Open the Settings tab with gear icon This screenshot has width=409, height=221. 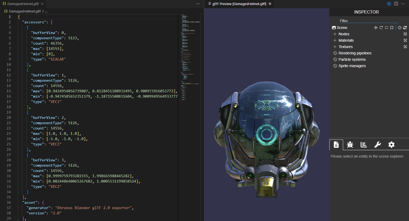tap(391, 145)
